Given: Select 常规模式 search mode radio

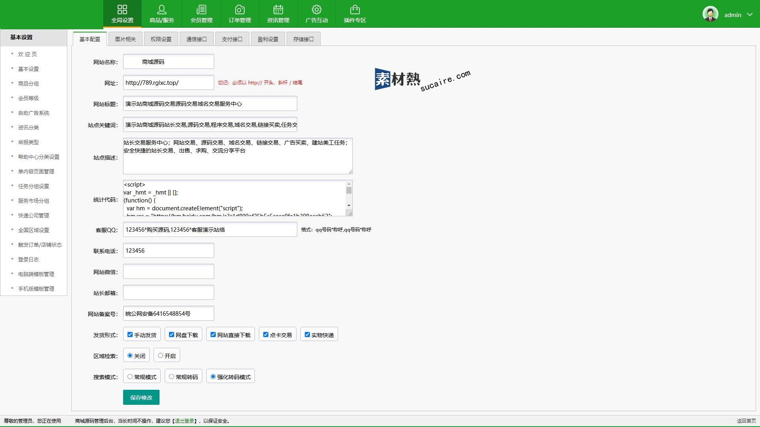Looking at the screenshot, I should (x=130, y=377).
